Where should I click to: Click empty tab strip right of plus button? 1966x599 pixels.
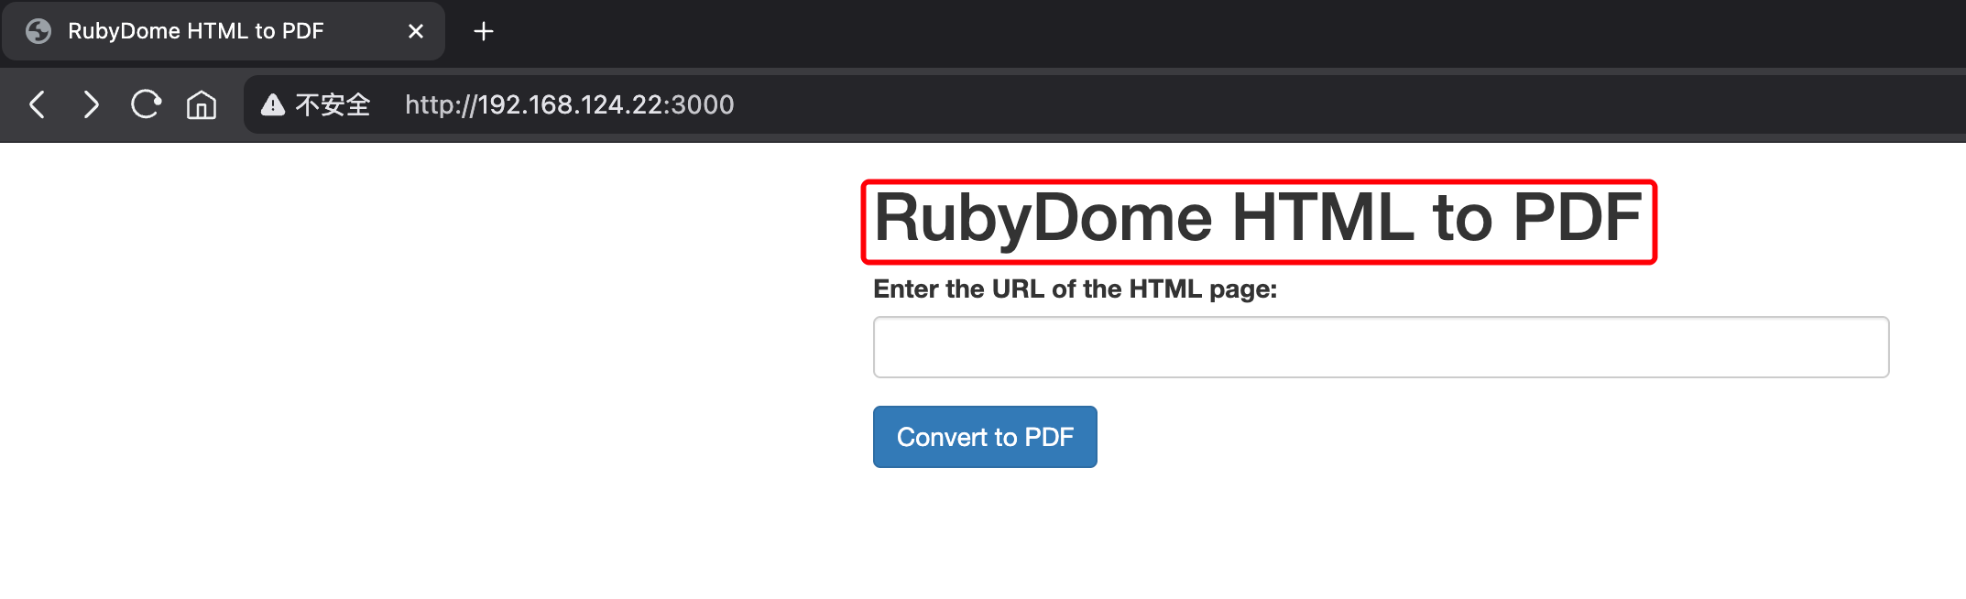coord(1191,31)
